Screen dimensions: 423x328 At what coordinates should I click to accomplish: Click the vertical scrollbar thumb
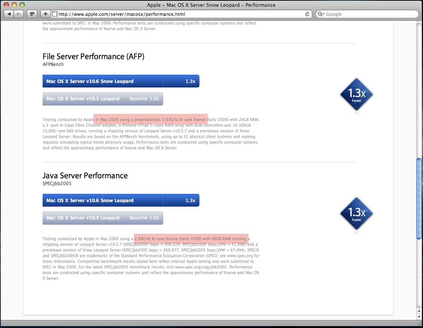pos(419,199)
